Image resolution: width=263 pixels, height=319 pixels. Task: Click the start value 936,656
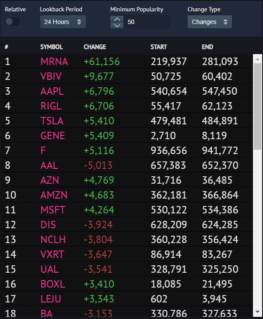(x=169, y=151)
